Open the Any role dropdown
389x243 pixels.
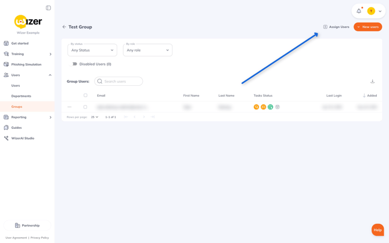coord(147,50)
